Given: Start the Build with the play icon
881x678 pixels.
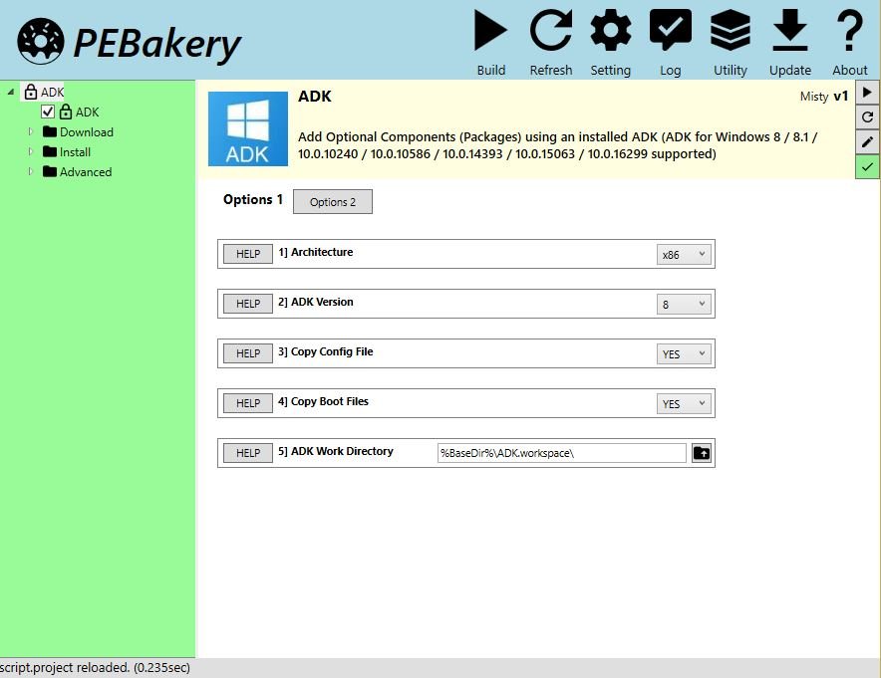Looking at the screenshot, I should point(490,30).
